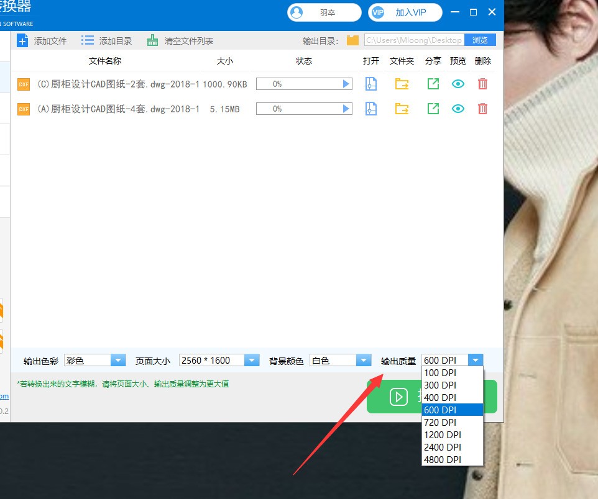Screen dimensions: 598x499
Task: Select 1200 DPI from the quality list
Action: tap(443, 434)
